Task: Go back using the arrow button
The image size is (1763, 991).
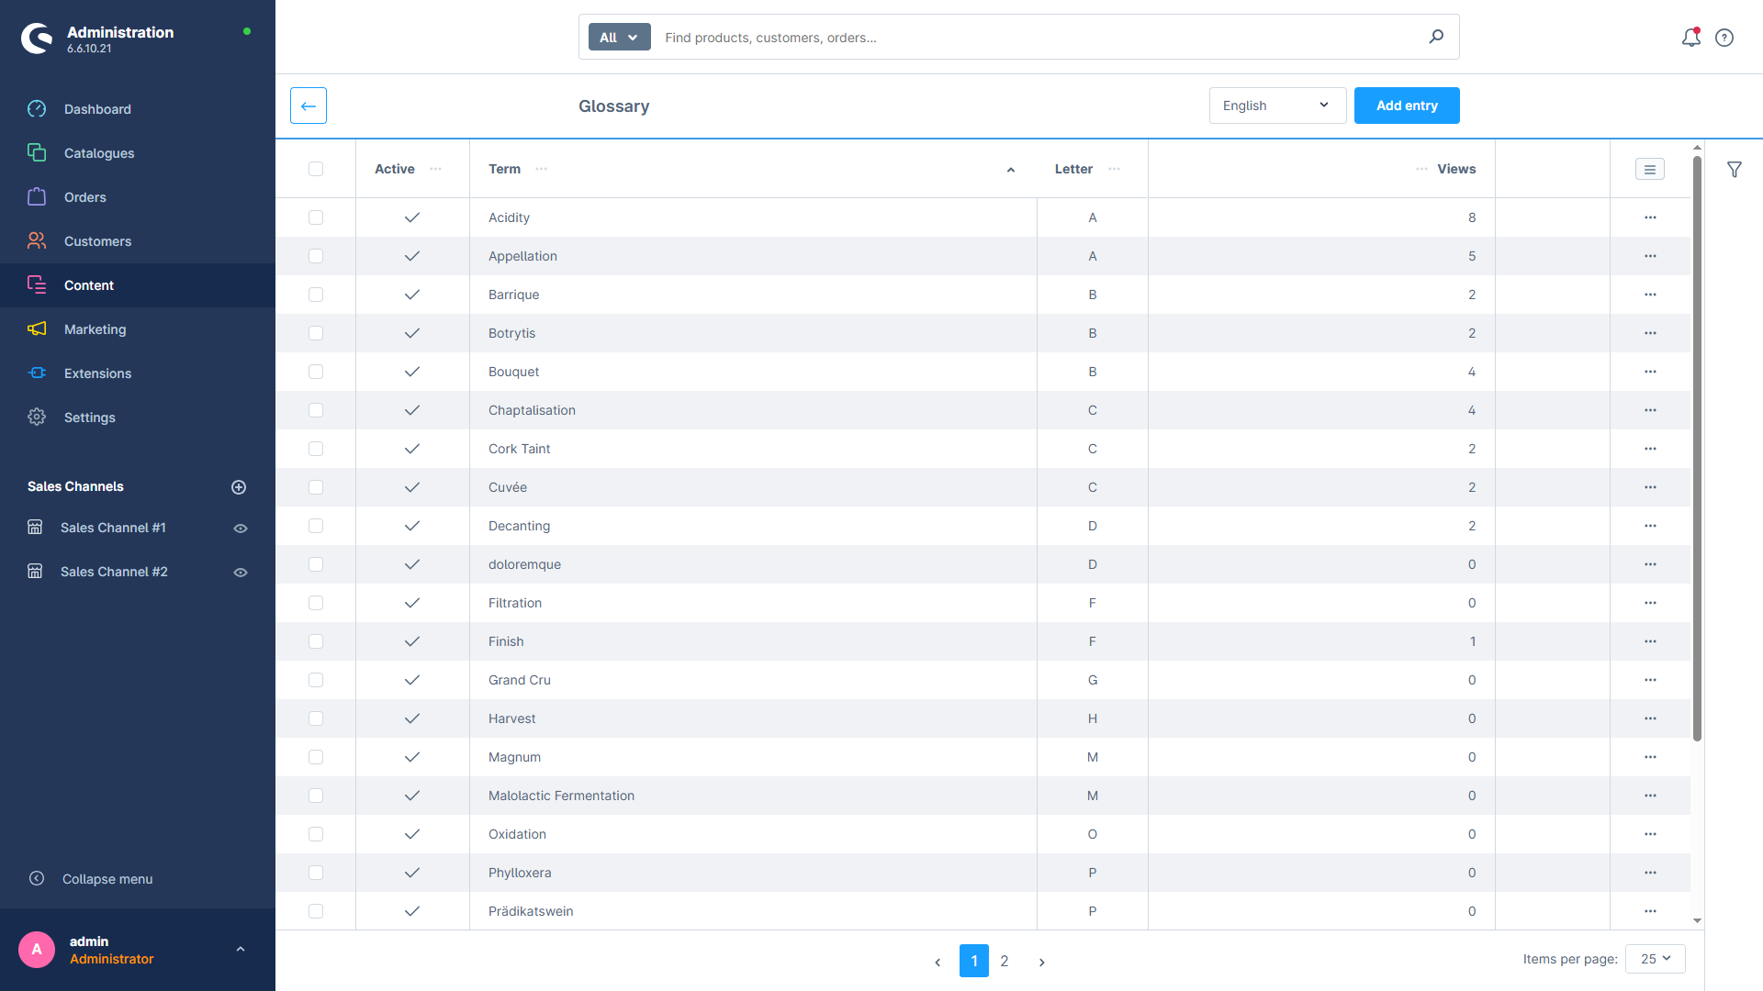Action: [x=309, y=106]
